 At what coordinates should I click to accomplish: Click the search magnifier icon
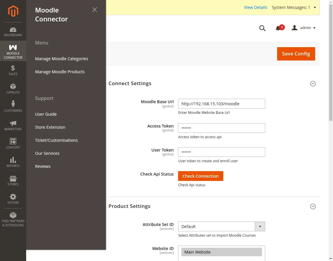click(x=262, y=28)
